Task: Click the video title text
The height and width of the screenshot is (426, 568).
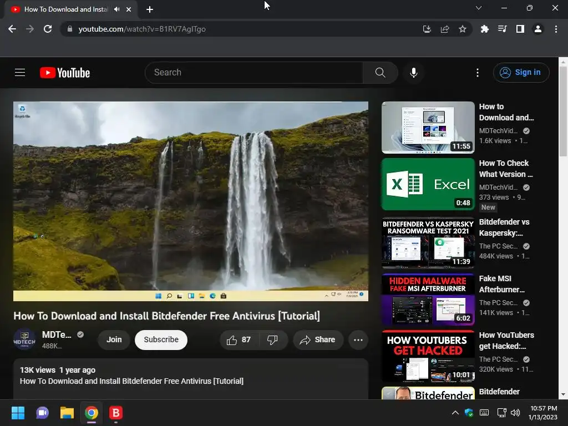Action: 166,316
